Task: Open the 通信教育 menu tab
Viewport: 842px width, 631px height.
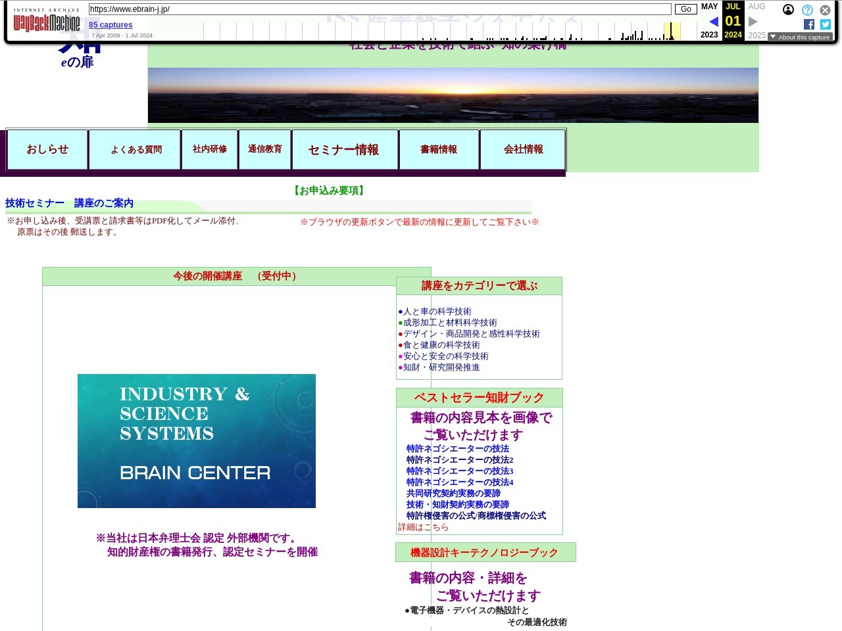Action: click(x=265, y=149)
